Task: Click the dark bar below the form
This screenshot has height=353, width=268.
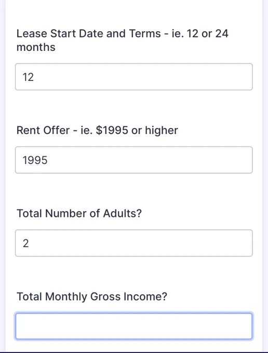Action: click(x=134, y=352)
